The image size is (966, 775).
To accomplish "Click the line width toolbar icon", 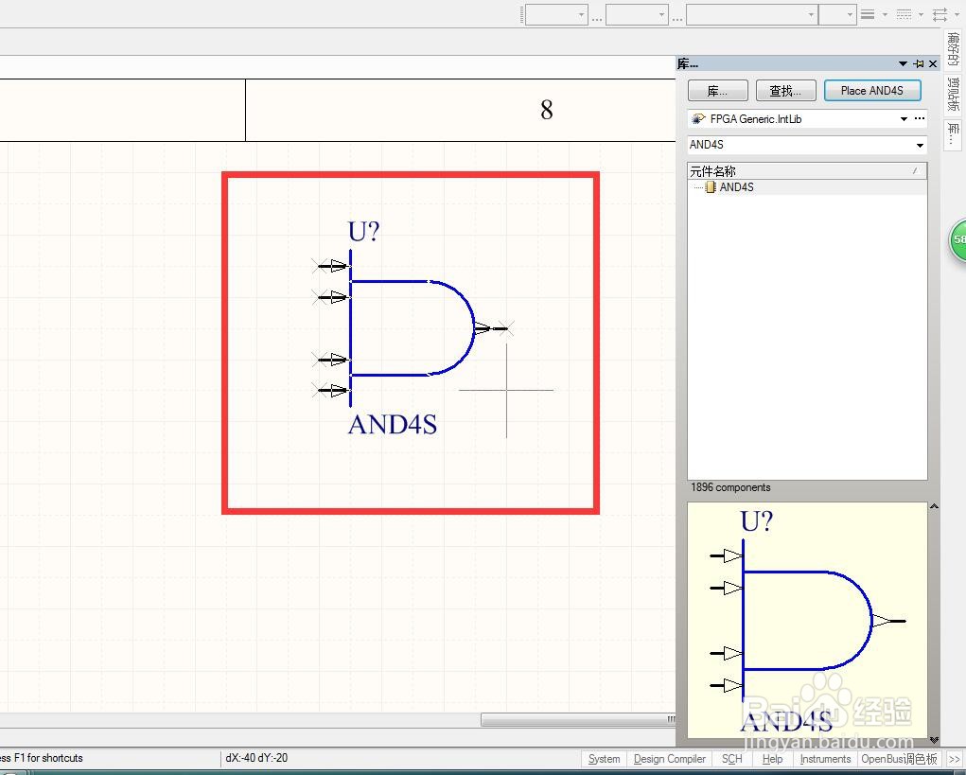I will pos(868,14).
